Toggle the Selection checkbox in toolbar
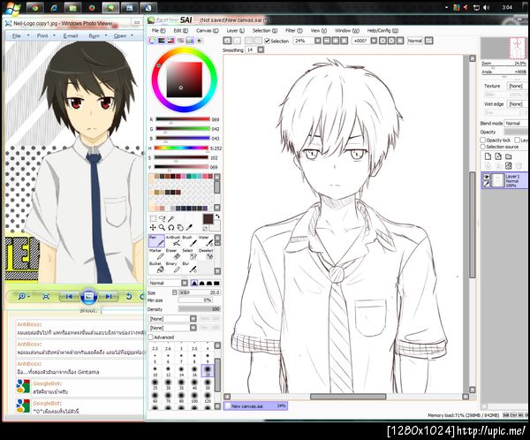Image resolution: width=530 pixels, height=440 pixels. (x=267, y=41)
